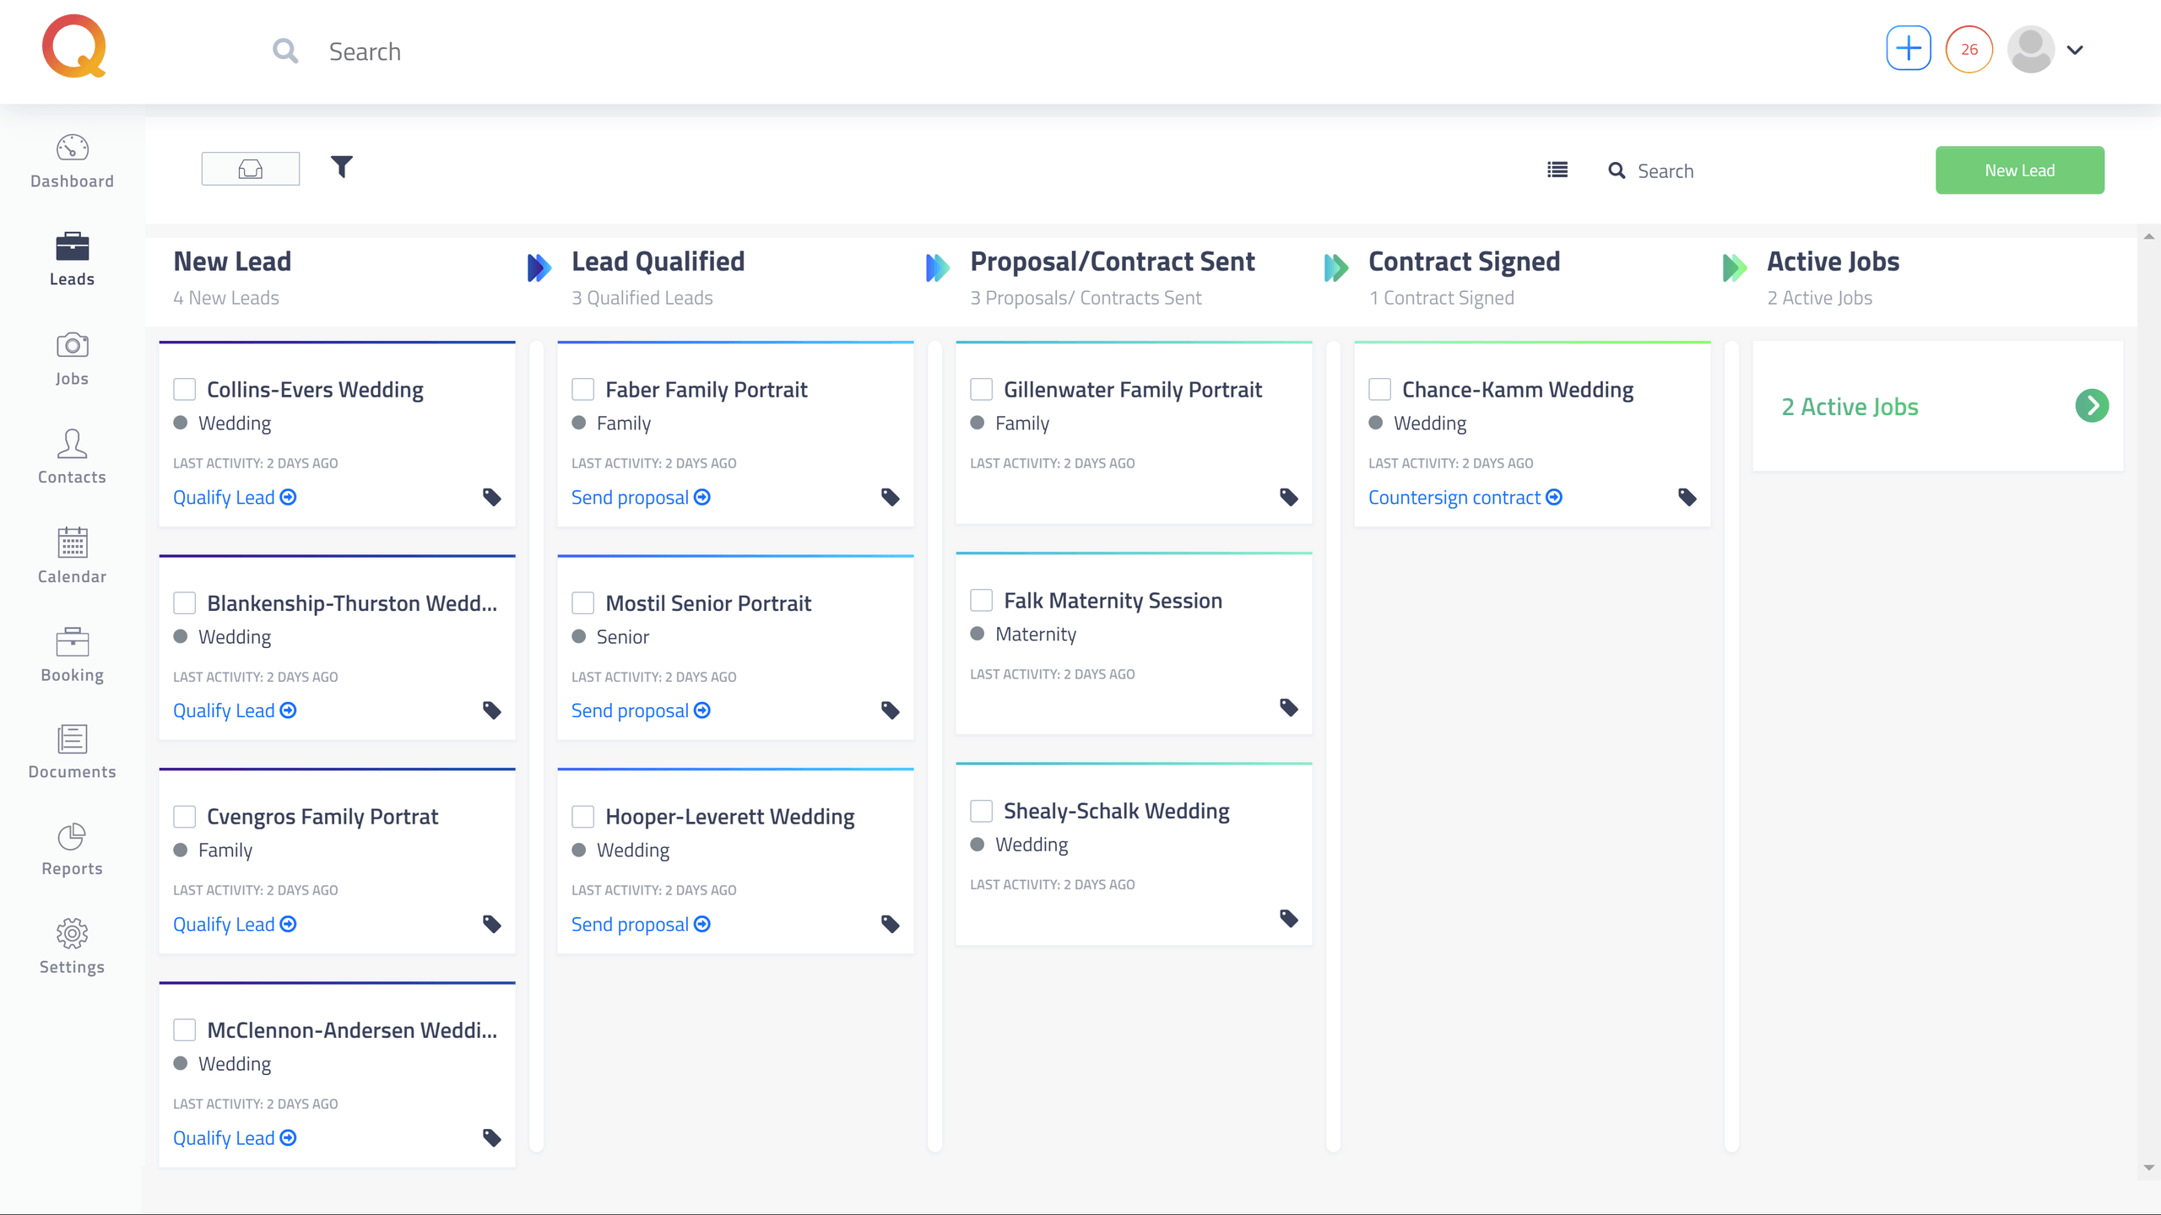The width and height of the screenshot is (2161, 1215).
Task: Expand the user profile dropdown arrow
Action: (2075, 50)
